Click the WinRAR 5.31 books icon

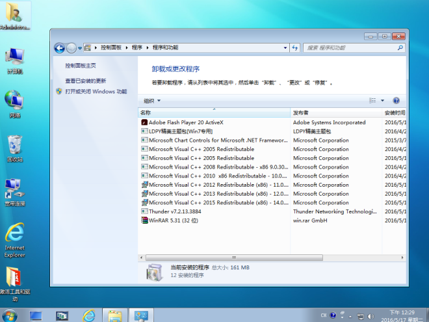point(144,221)
